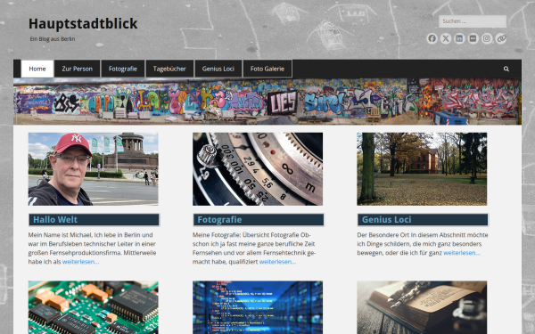Image resolution: width=535 pixels, height=334 pixels.
Task: Click the magnifier icon in navigation bar
Action: coord(506,69)
